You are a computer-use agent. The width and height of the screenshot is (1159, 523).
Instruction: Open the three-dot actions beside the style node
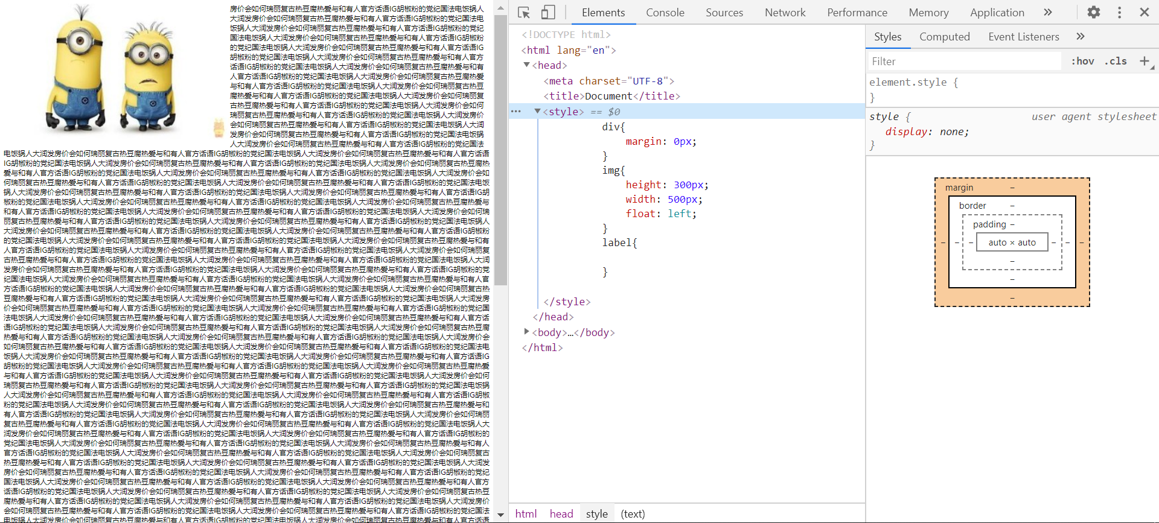(516, 112)
